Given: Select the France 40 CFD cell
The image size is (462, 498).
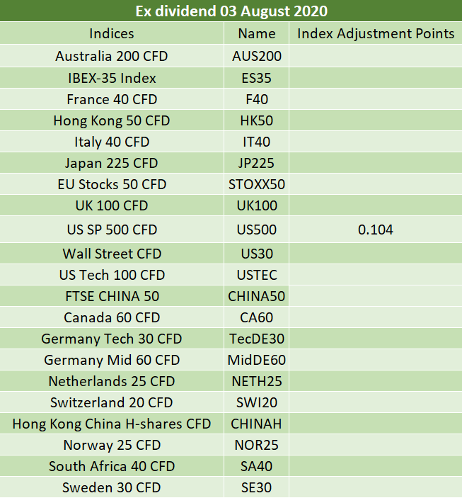Looking at the screenshot, I should (112, 99).
